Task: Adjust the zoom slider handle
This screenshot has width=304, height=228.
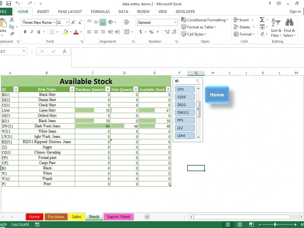Action: coord(275,225)
